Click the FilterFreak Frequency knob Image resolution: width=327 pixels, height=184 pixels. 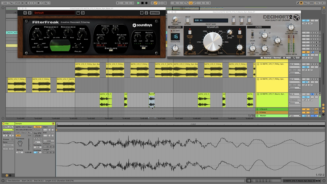point(51,32)
